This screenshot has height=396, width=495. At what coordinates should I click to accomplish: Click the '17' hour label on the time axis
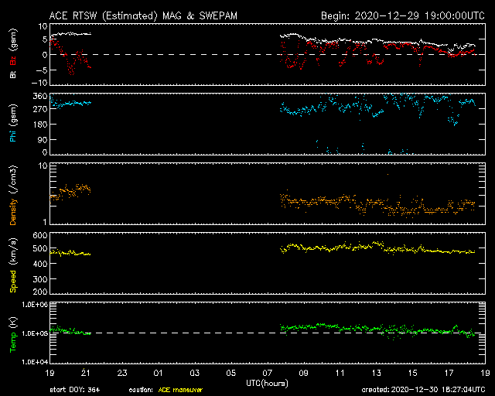pos(449,373)
